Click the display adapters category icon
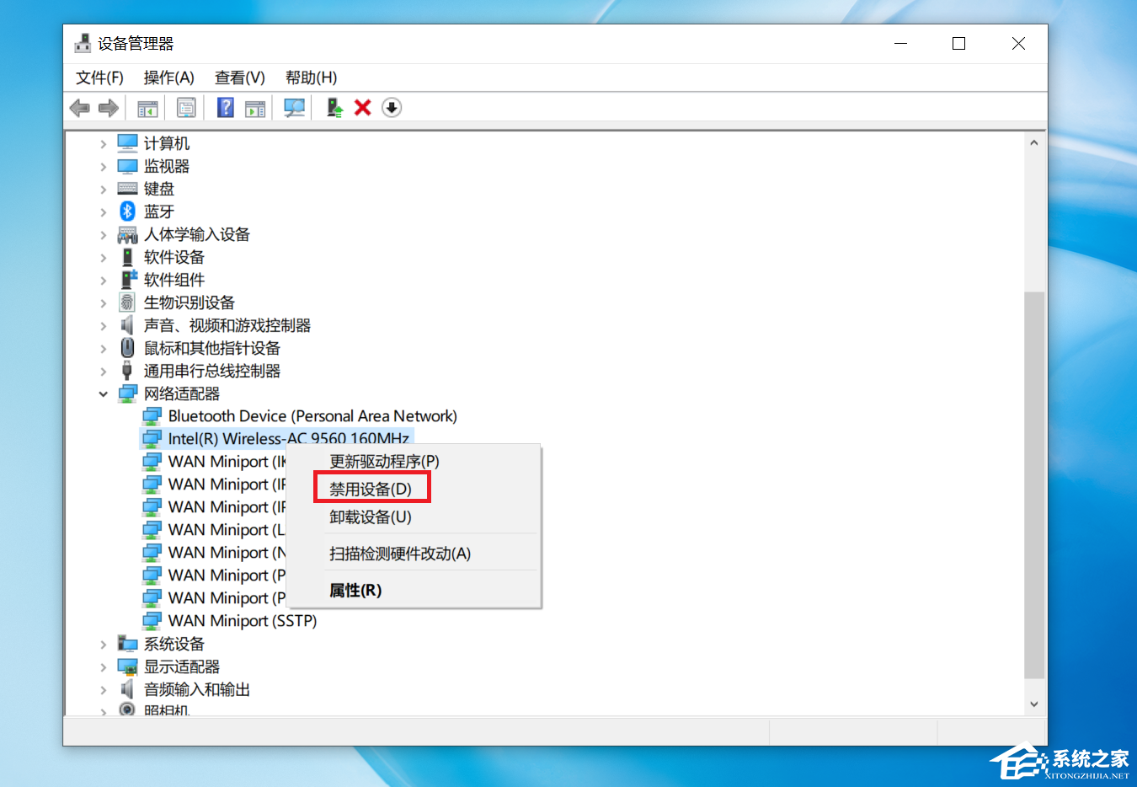Screen dimensions: 1137x787 (127, 667)
